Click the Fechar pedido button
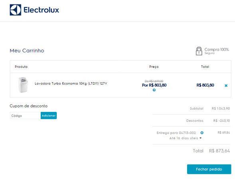Screen dimensions: 235x181 (x=209, y=169)
